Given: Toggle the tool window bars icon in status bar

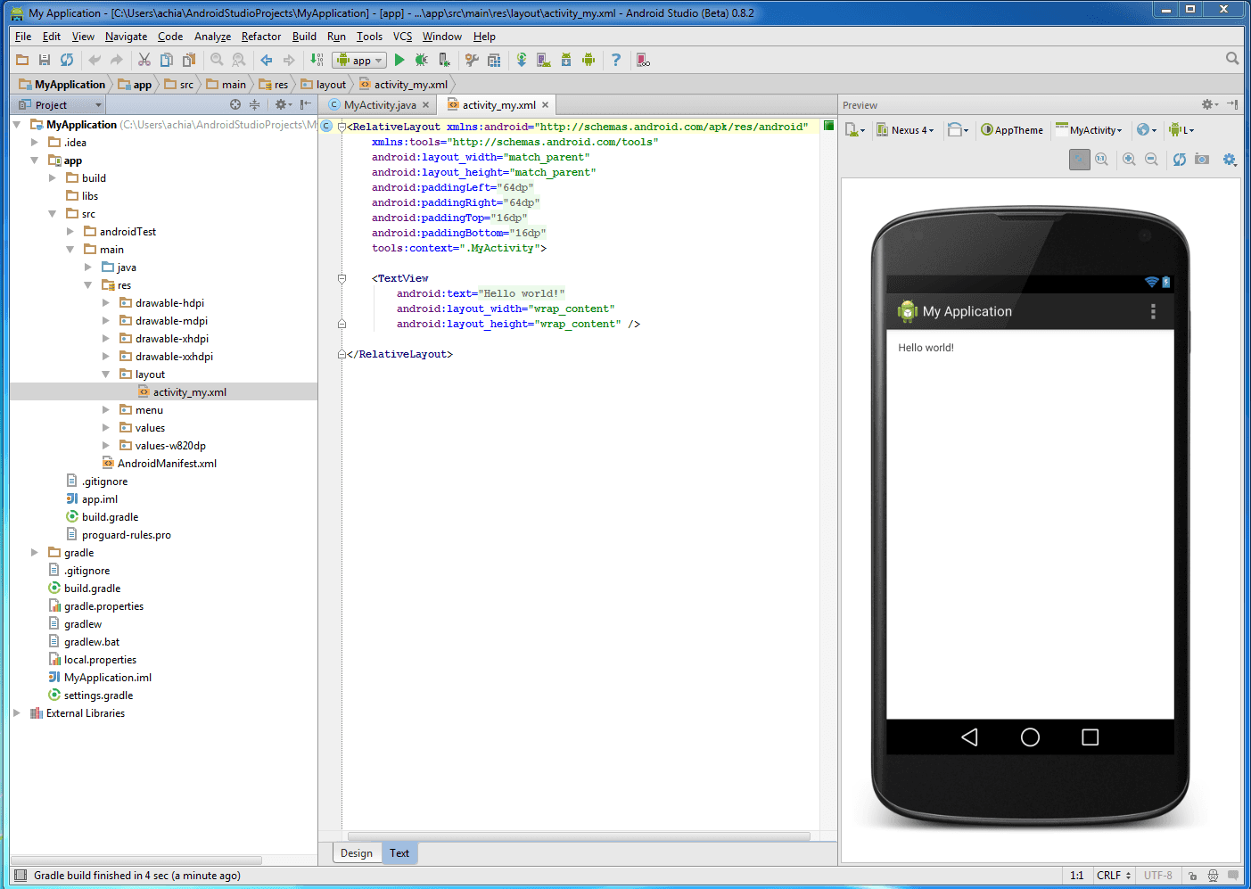Looking at the screenshot, I should click(21, 876).
